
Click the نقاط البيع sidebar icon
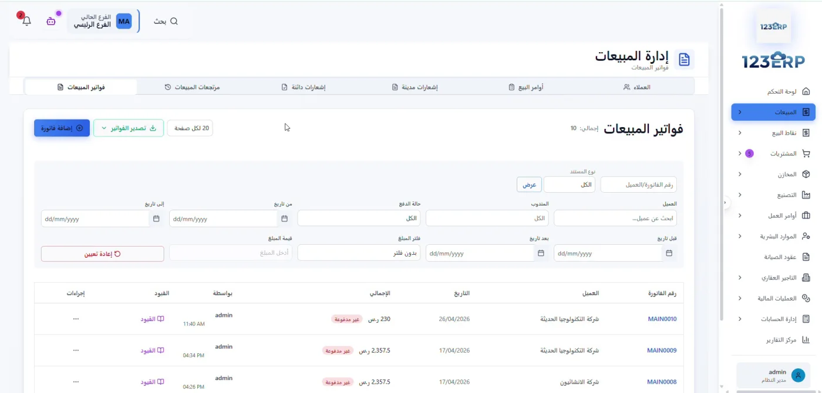[806, 133]
